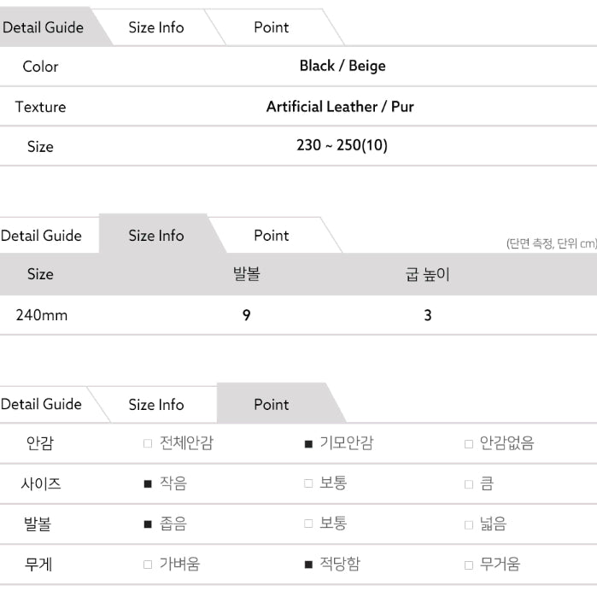Screen dimensions: 597x597
Task: Toggle 작음 in the 사이즈 row
Action: pos(148,484)
